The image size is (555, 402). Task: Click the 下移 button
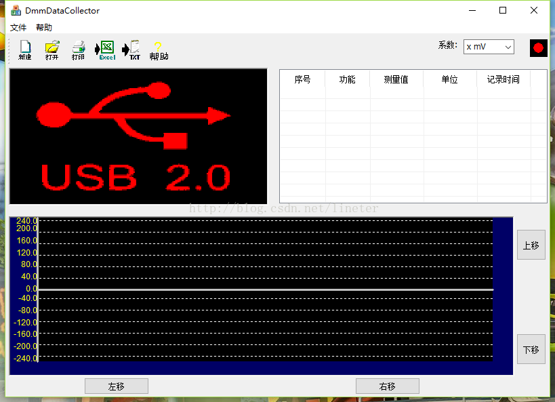point(531,349)
